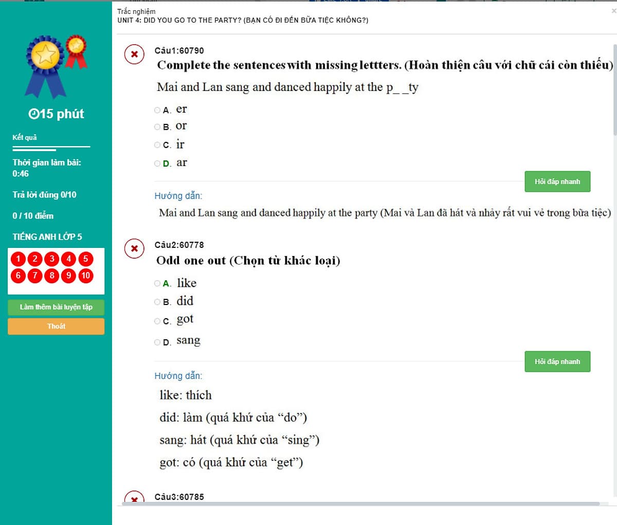The height and width of the screenshot is (525, 617).
Task: Click the red X icon beside Câu2
Action: click(134, 249)
